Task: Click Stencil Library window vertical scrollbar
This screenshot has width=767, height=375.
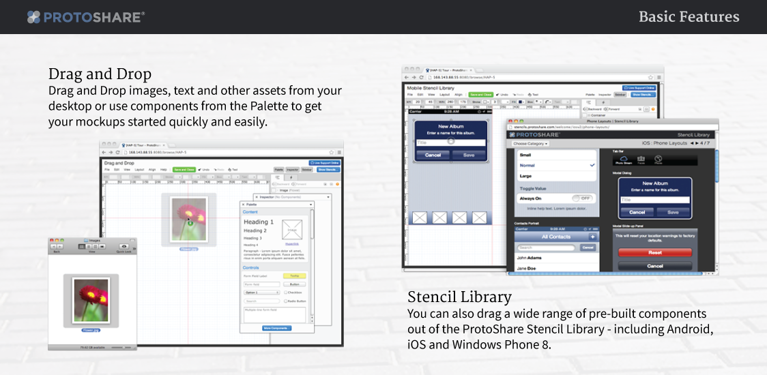Action: click(716, 166)
